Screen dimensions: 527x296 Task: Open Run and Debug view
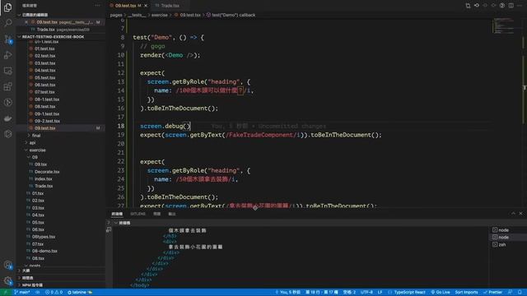(7, 55)
